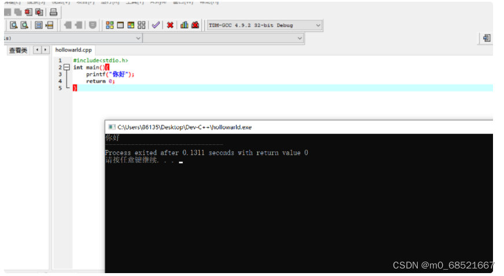Image resolution: width=504 pixels, height=276 pixels.
Task: Open the left class browser dropdown
Action: (73, 38)
